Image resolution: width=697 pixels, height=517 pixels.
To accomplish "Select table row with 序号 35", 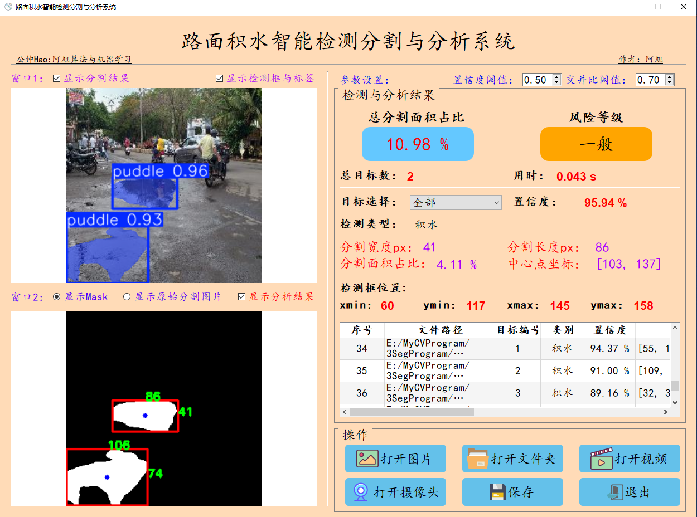I will point(505,371).
